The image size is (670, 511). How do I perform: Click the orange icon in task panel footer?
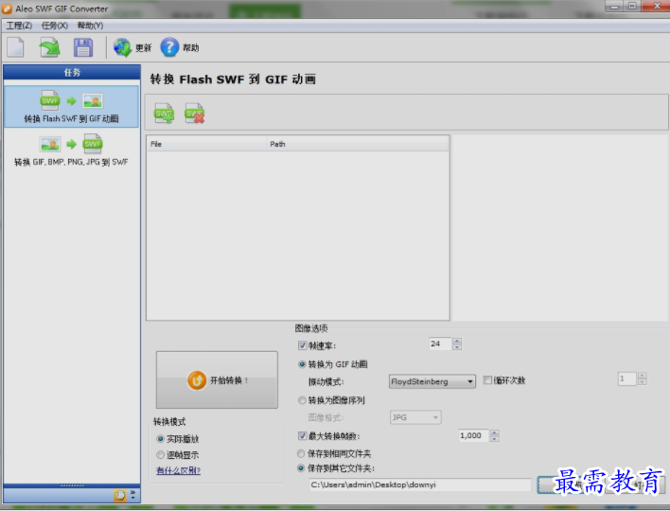click(120, 495)
